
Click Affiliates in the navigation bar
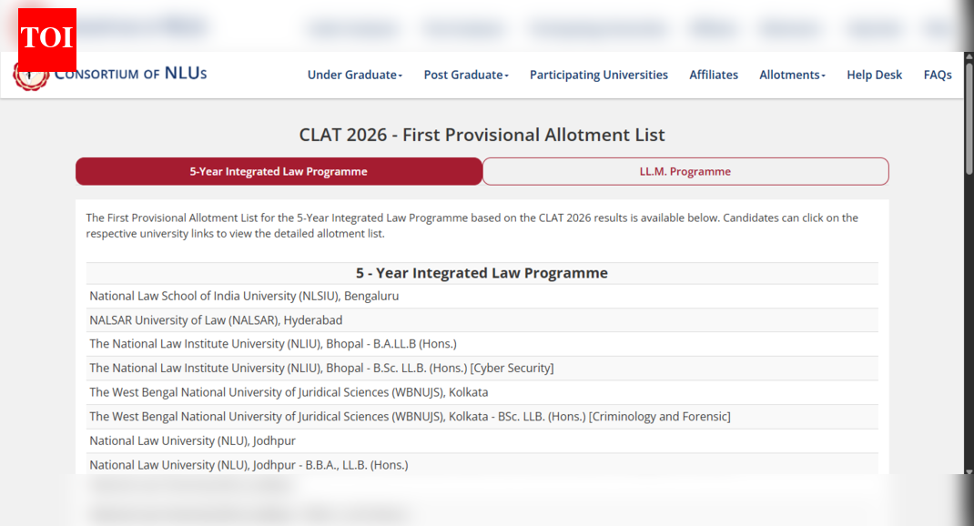[714, 75]
